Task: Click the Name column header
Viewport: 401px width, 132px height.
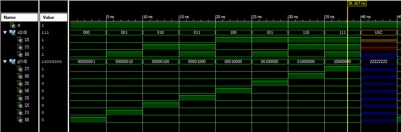Action: click(19, 17)
